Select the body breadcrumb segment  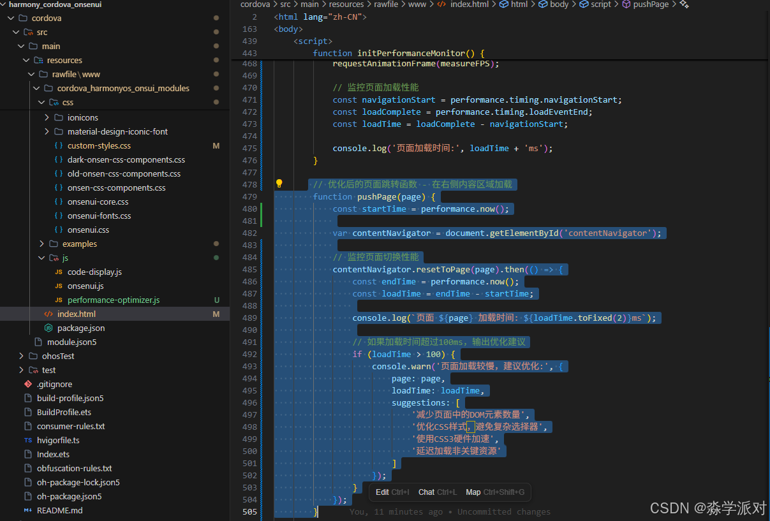(559, 4)
